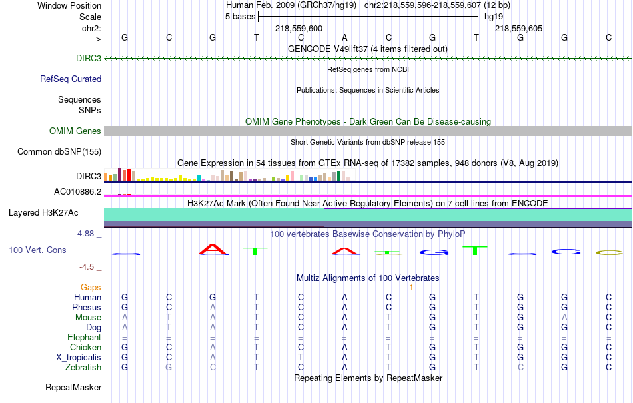Click the hg19 label beside the scale bar

(494, 17)
